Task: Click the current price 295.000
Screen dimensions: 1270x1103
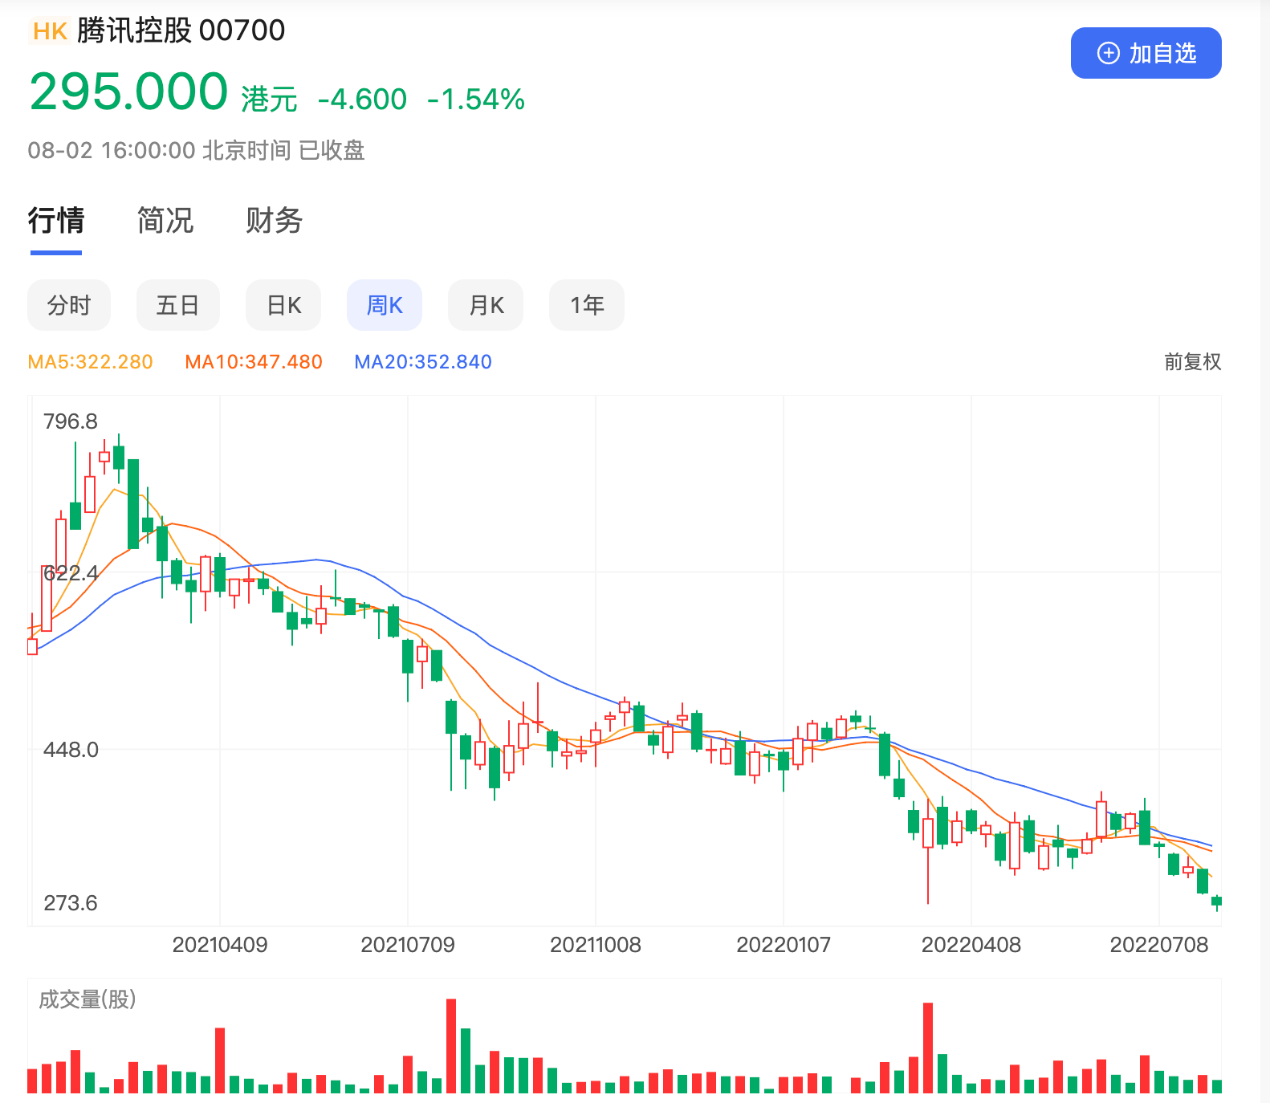Action: pos(129,92)
